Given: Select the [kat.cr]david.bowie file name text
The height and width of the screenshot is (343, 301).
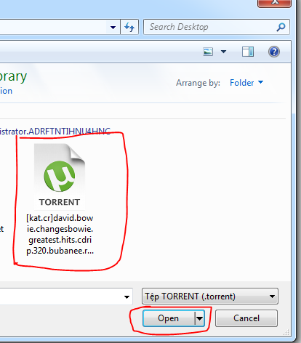Looking at the screenshot, I should [60, 234].
